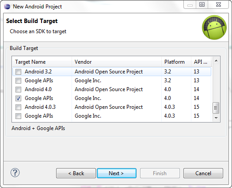Select the Android 4.0 row
The image size is (232, 188).
point(112,89)
